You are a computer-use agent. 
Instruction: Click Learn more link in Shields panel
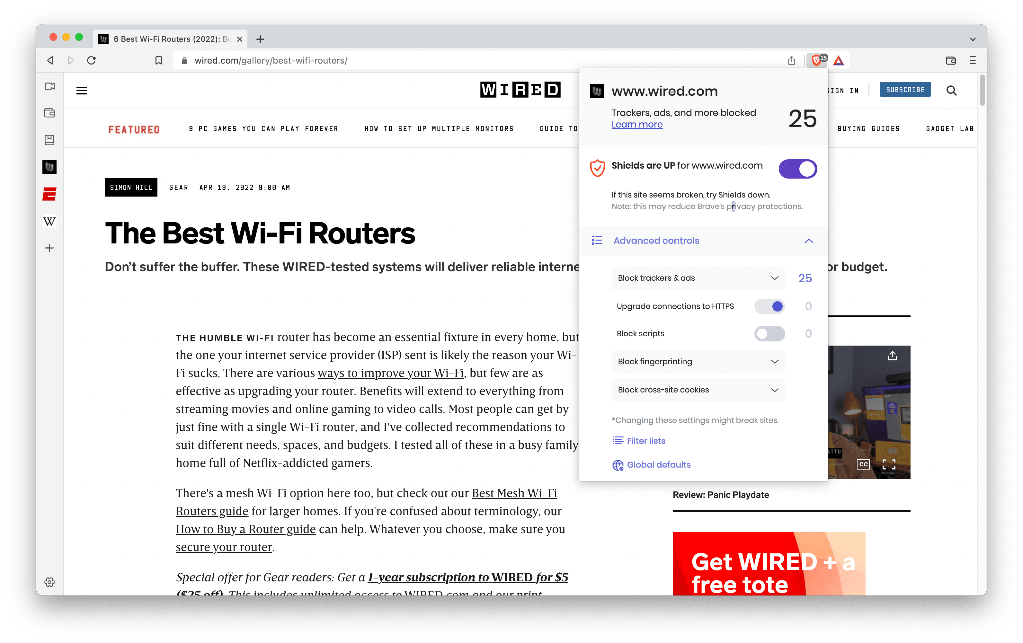(x=637, y=124)
